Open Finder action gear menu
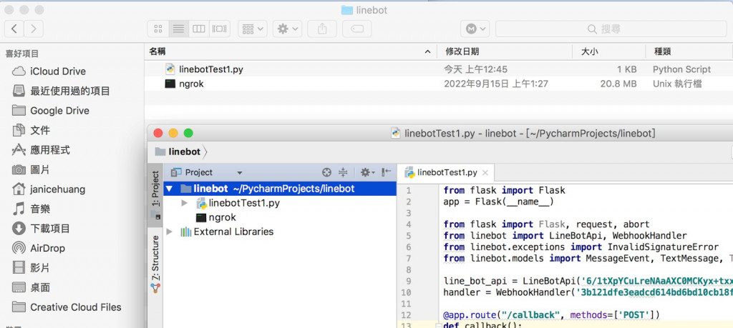 (x=288, y=29)
